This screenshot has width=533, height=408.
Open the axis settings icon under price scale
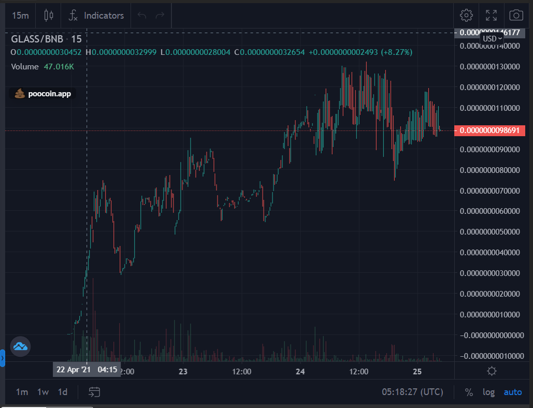492,371
